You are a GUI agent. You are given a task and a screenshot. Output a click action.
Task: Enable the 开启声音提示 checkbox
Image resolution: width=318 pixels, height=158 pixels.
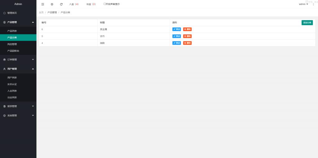(105, 4)
